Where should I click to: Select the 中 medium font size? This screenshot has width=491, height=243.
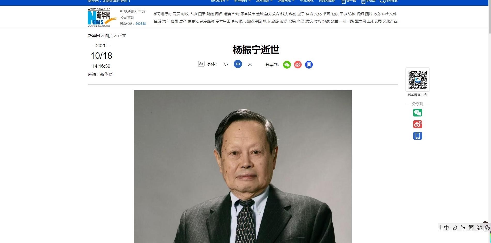(238, 64)
